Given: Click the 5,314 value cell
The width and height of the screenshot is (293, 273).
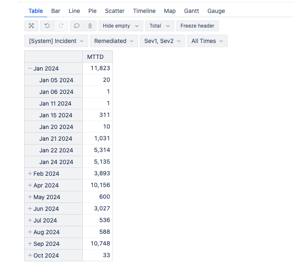Looking at the screenshot, I should pos(97,150).
